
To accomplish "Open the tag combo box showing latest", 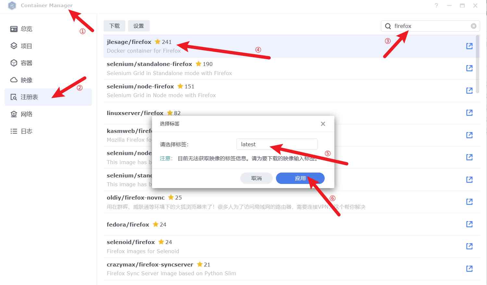I will (277, 144).
